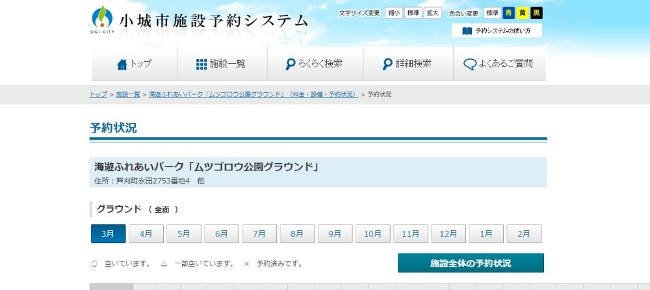Select the 9月 month tab
Screen dimensions: 650x290
click(335, 233)
